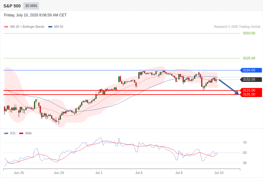The image size is (263, 178).
Task: Click the Jul 10 date axis label
Action: tap(219, 173)
